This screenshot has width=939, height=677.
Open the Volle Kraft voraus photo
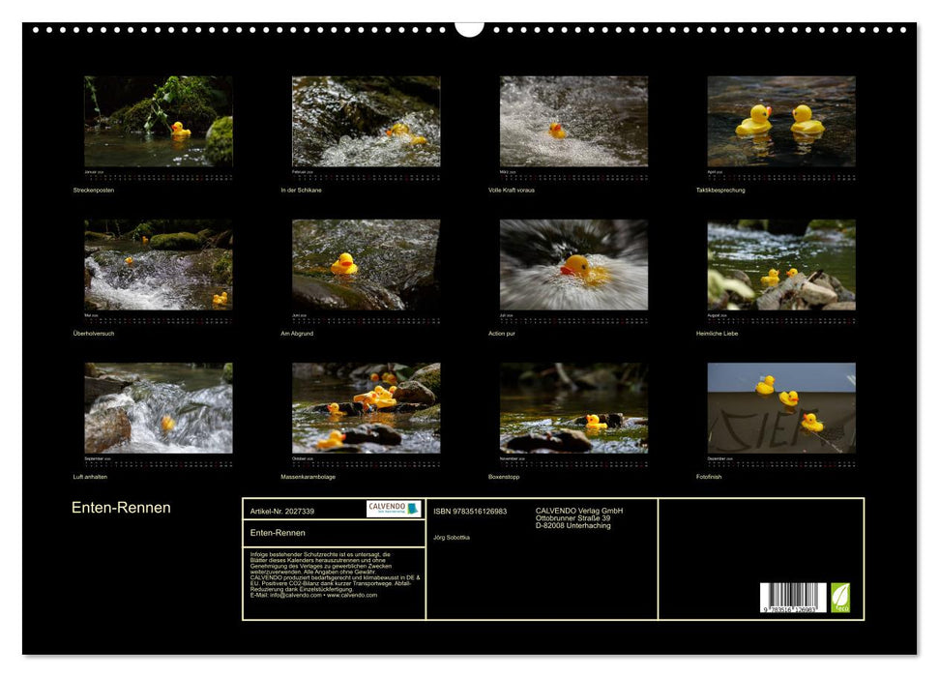[573, 122]
